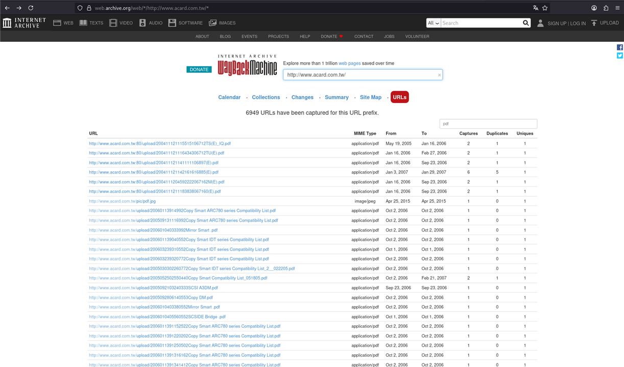Switch to the Summary tab
The height and width of the screenshot is (367, 624).
(x=337, y=97)
